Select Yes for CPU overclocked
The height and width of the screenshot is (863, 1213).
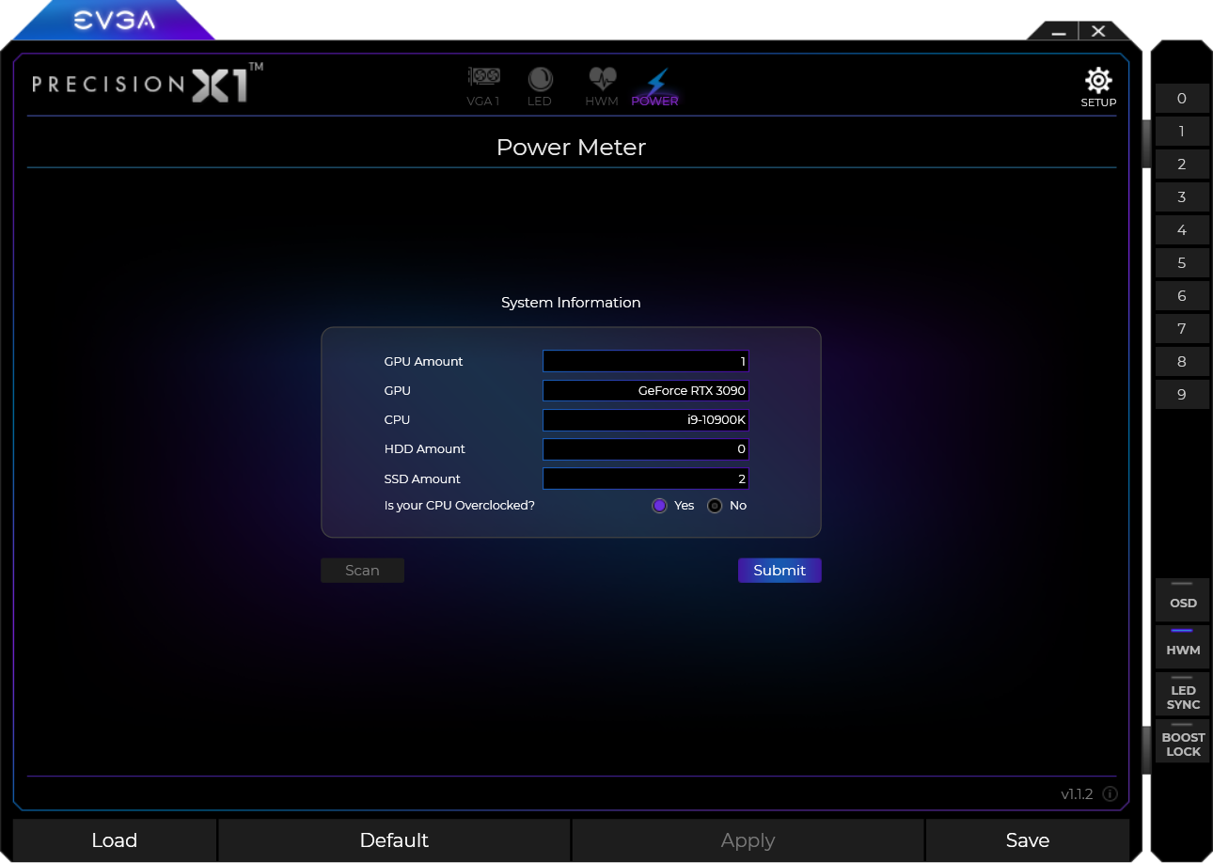pos(659,506)
